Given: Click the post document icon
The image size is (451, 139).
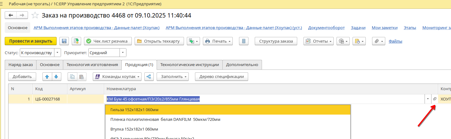Looking at the screenshot, I should 76,41.
